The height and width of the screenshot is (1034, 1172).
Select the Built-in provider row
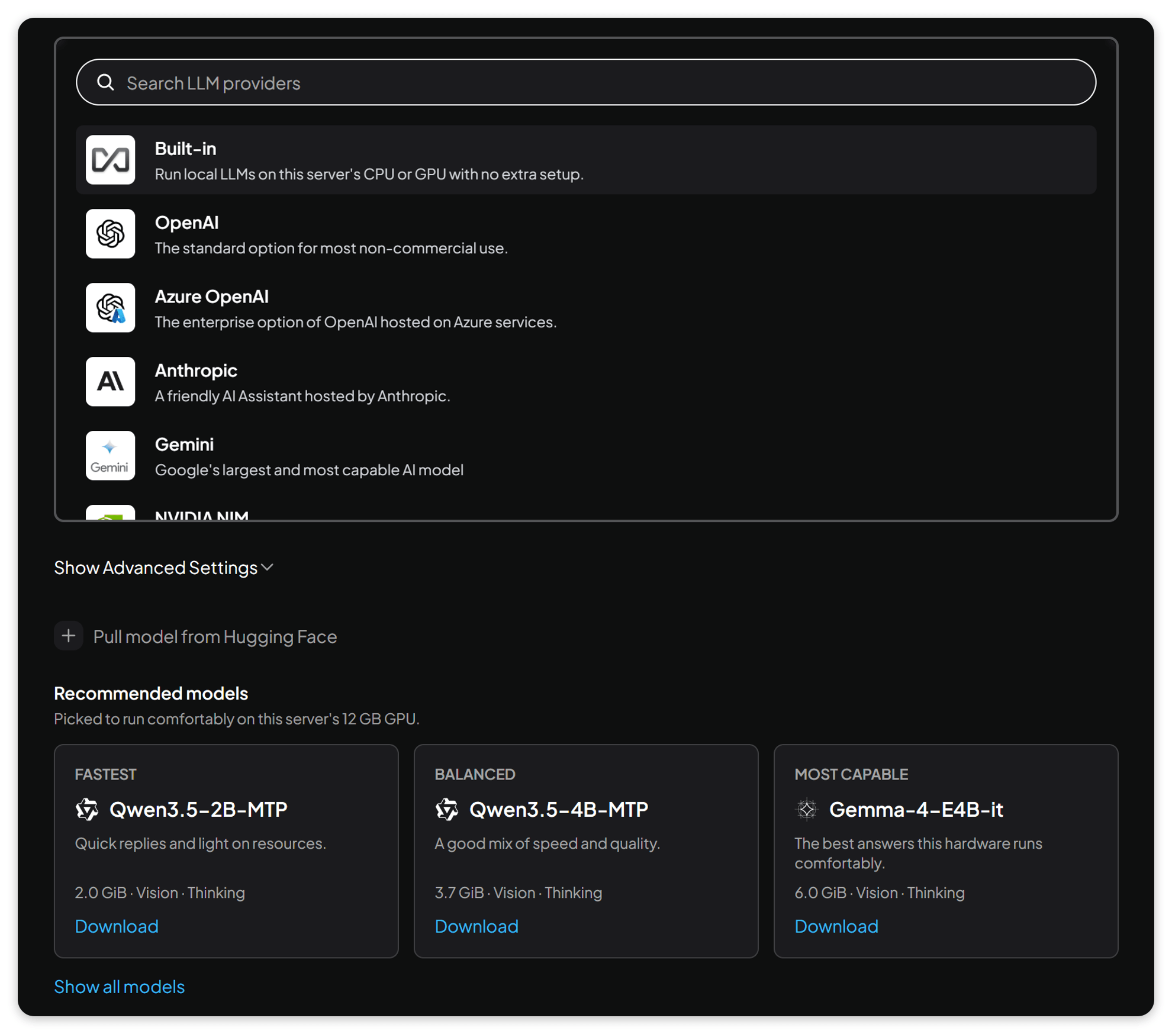586,160
